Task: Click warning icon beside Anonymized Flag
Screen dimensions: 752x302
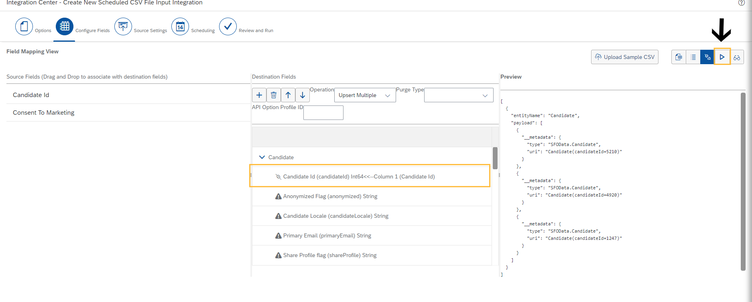Action: click(278, 196)
